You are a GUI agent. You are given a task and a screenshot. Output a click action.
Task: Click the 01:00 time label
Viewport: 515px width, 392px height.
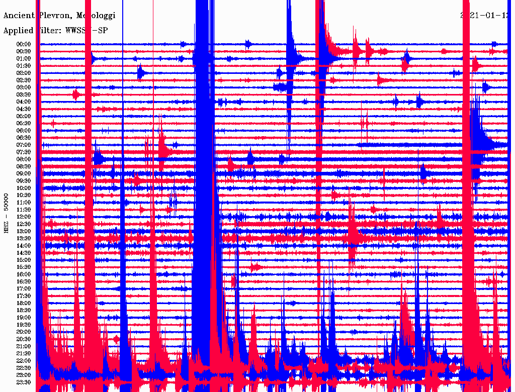(x=24, y=58)
